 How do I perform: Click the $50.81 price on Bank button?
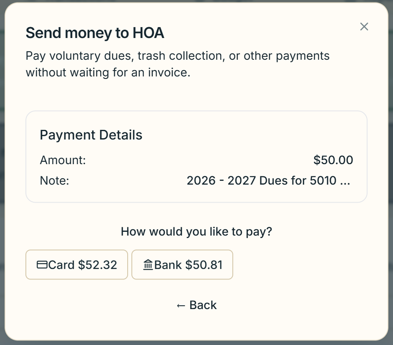click(x=204, y=265)
